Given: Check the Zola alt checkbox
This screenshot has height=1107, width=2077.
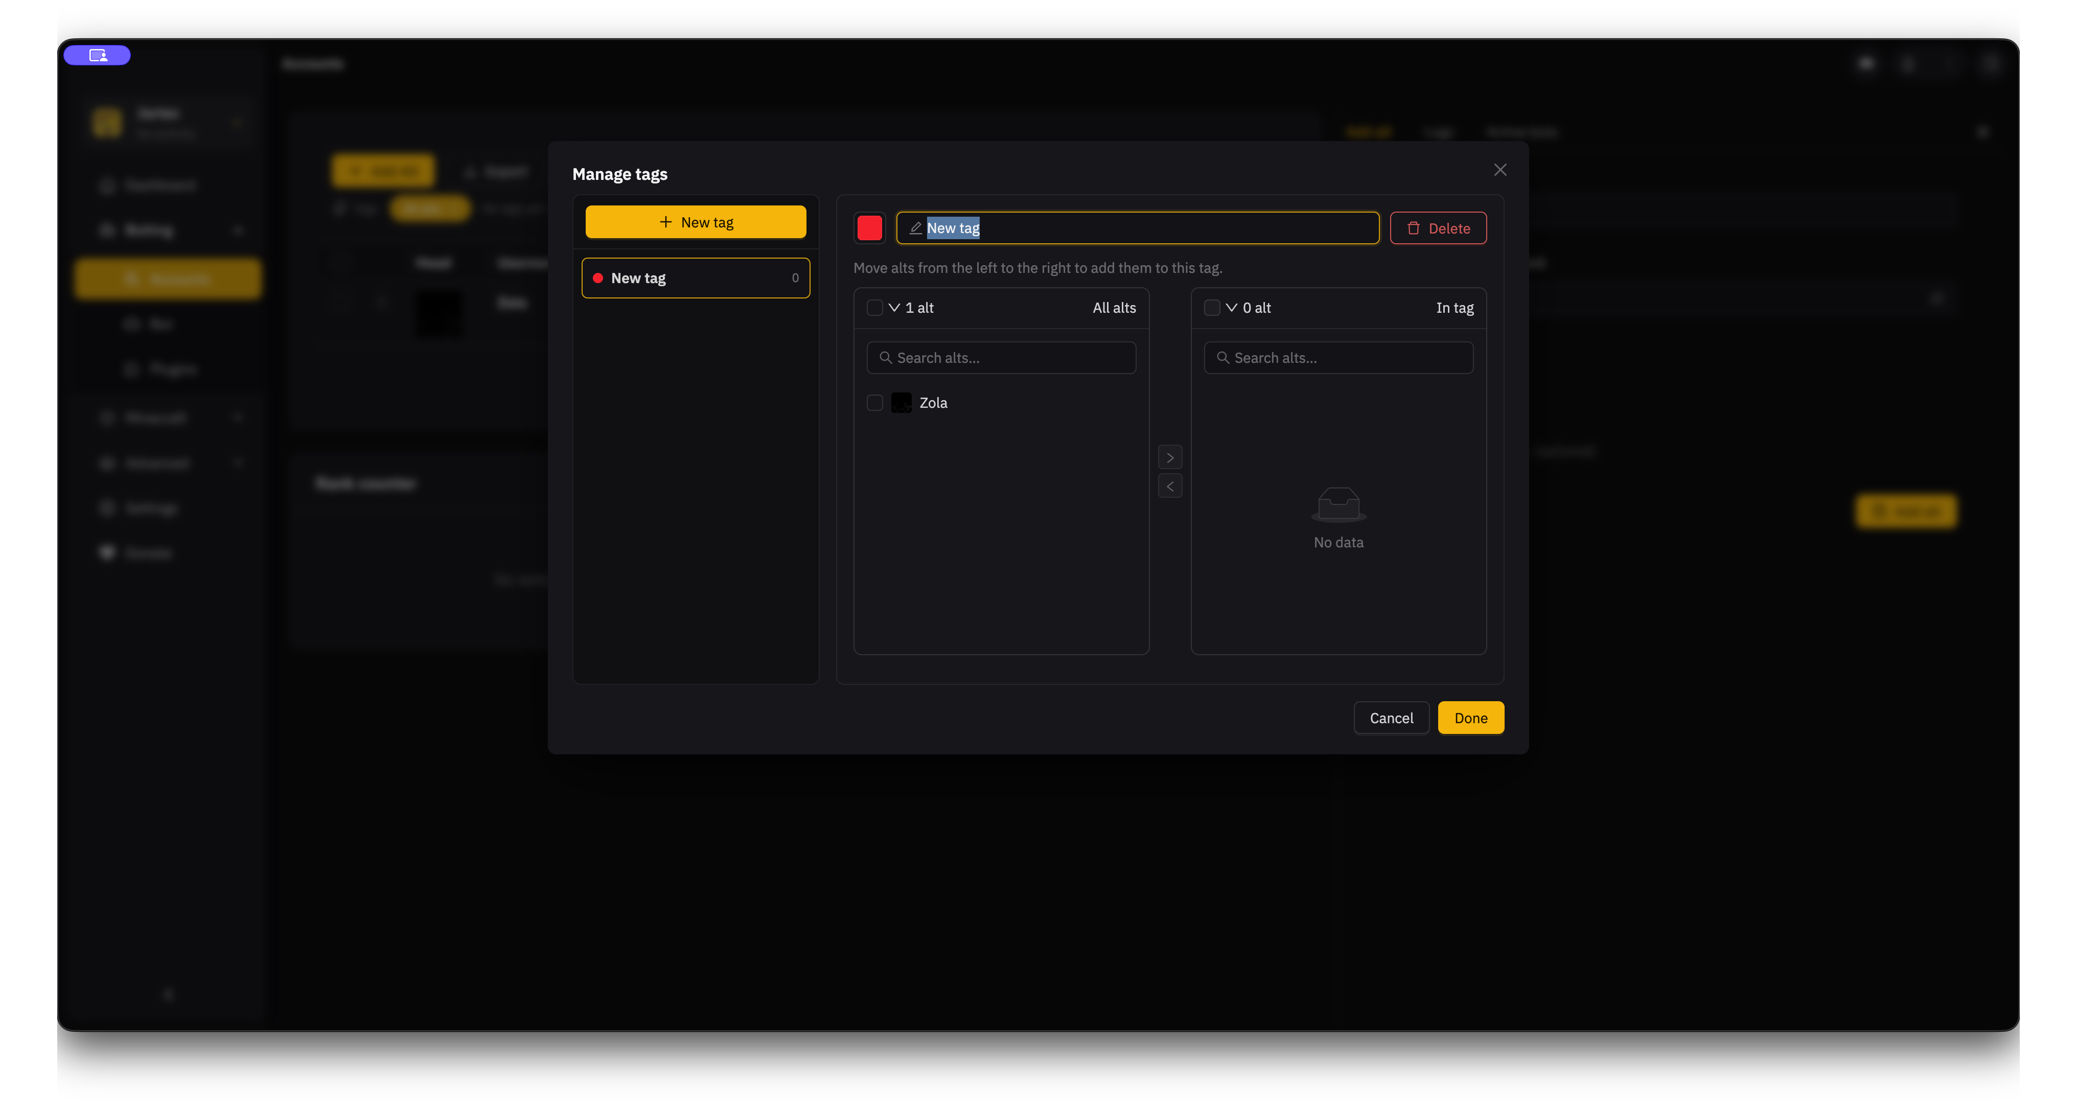Looking at the screenshot, I should (x=874, y=403).
